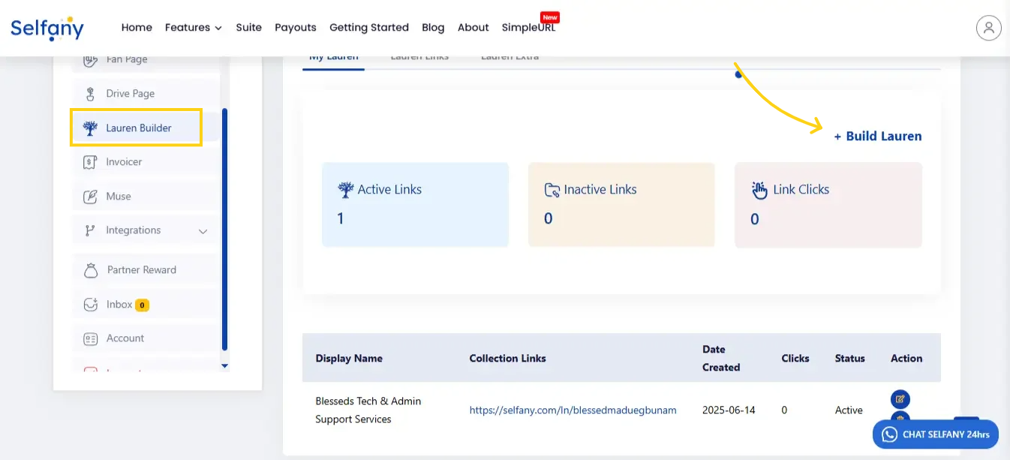
Task: Select Drive Page in the sidebar
Action: tap(146, 94)
